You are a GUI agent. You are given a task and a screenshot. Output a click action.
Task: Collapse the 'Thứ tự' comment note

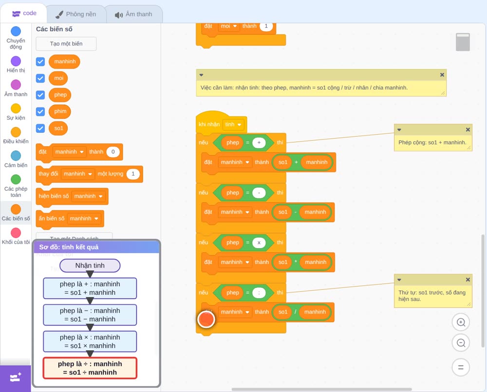(x=399, y=280)
